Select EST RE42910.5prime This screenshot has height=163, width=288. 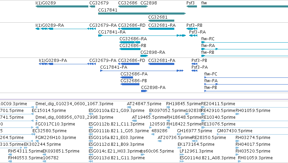218,111
